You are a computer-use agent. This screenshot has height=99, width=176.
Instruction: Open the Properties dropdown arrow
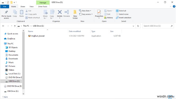click(99, 18)
